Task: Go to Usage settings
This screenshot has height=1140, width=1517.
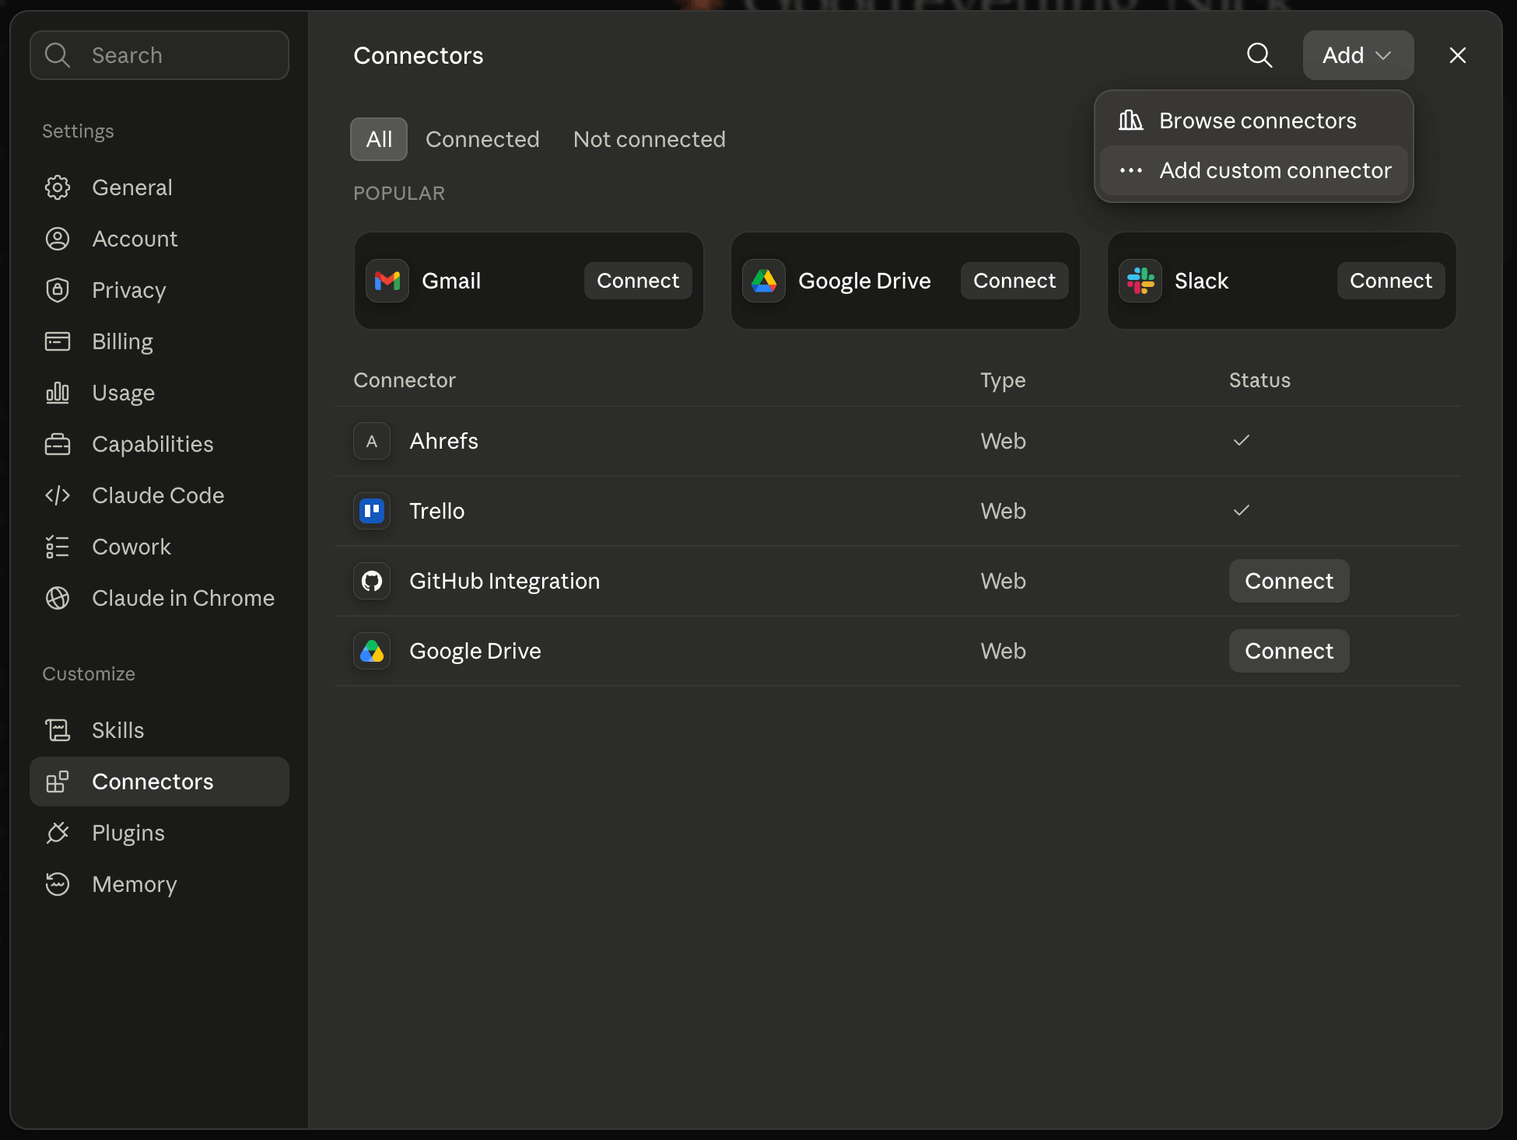Action: click(159, 393)
